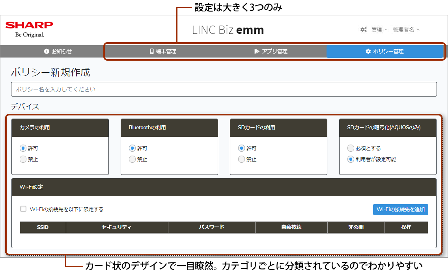Viewport: 448px width, 275px height.
Task: Click the ポリシー新規作成 heading
Action: point(50,72)
